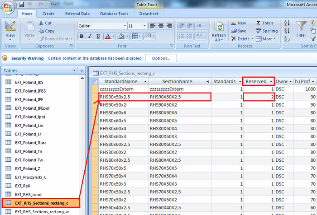This screenshot has height=215, width=317.
Task: Click the Copy icon
Action: (41, 31)
